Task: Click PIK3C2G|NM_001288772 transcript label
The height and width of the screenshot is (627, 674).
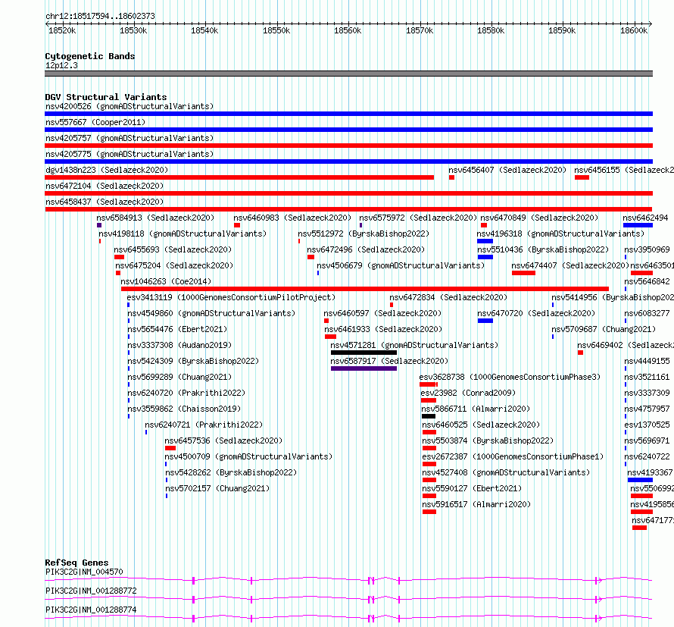Action: coord(91,591)
